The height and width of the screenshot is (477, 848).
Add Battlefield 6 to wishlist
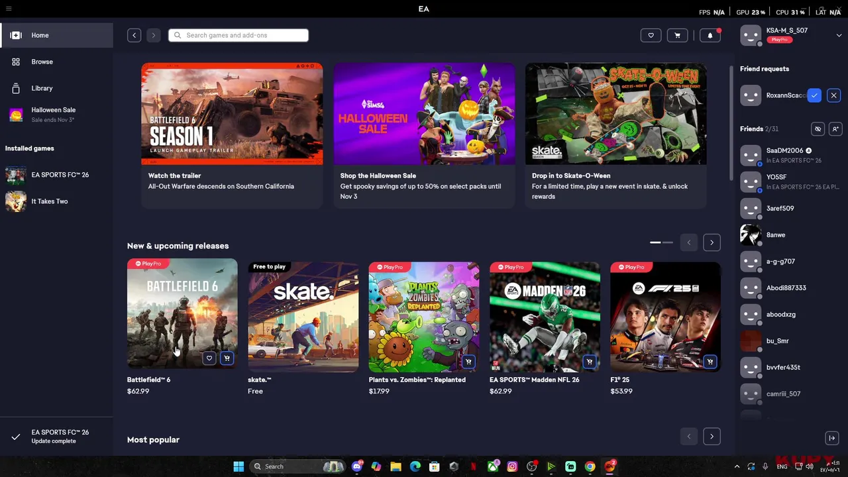[x=209, y=358]
